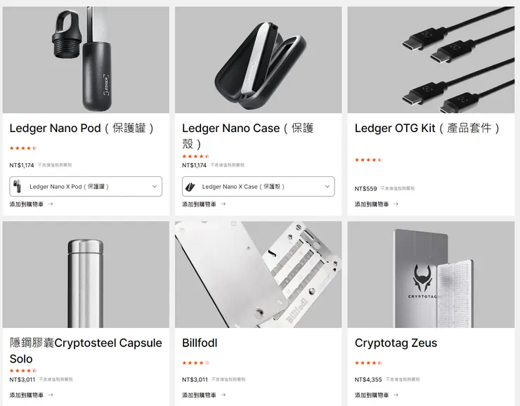Click the Cryptotag Zeus product image
This screenshot has height=406, width=520.
click(431, 275)
